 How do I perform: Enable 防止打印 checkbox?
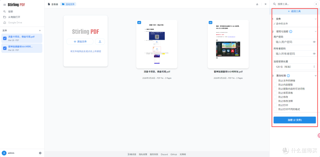coord(275,105)
